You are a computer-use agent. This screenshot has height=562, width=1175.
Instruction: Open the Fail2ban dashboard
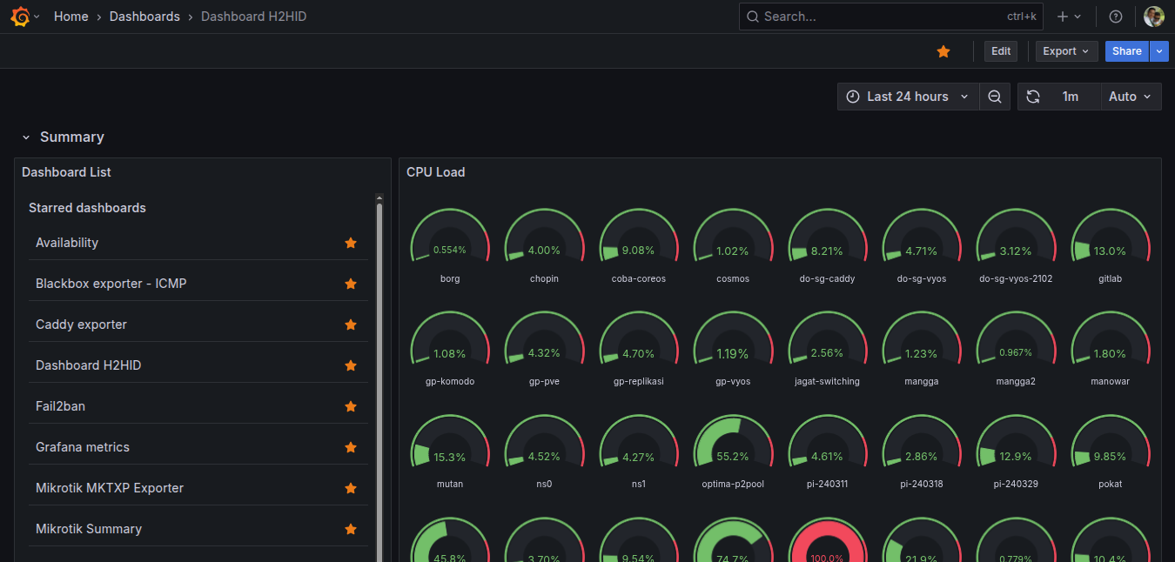[60, 406]
